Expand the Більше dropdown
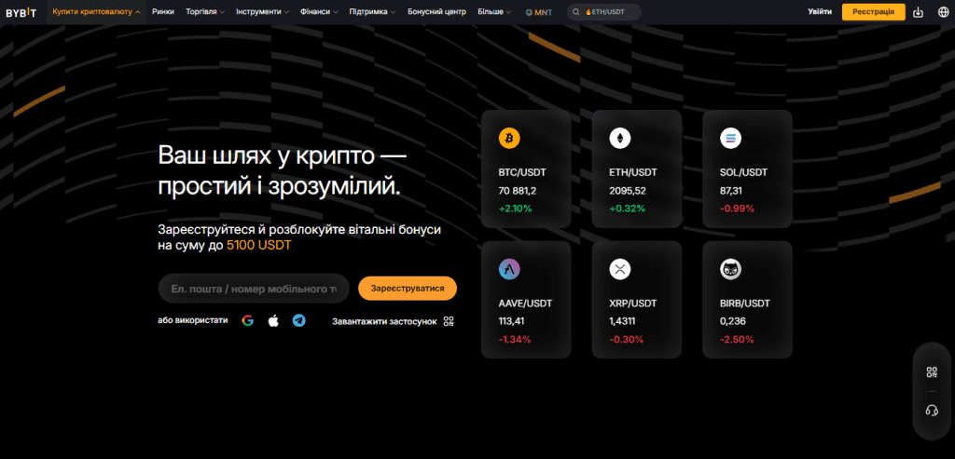955x459 pixels. click(x=494, y=11)
